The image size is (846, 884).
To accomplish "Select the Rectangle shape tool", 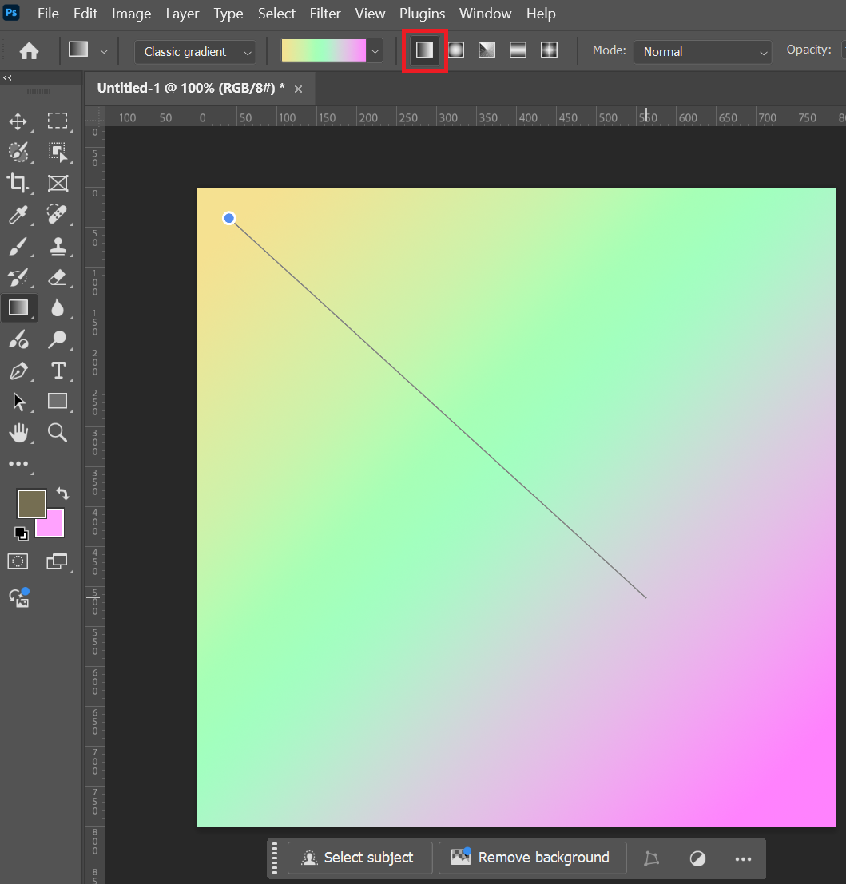I will [58, 401].
